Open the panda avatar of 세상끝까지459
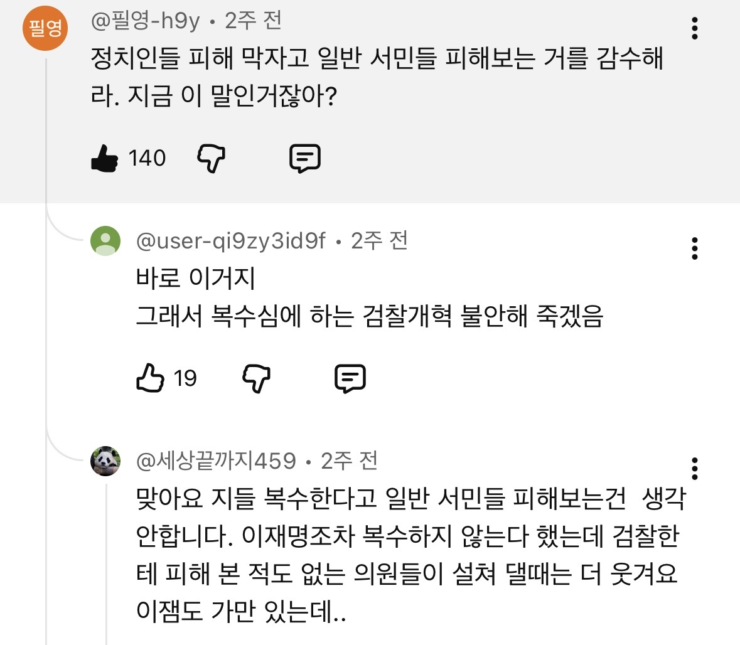Screen dimensions: 740x645 point(105,461)
